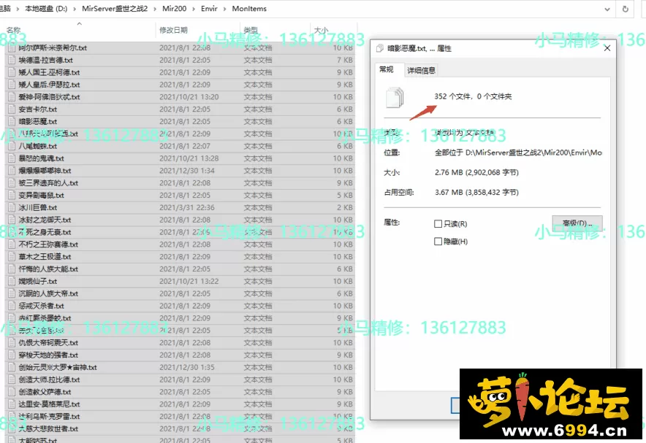Click the file icon of 惩戒灭杀者.txt
646x443 pixels.
coord(12,306)
